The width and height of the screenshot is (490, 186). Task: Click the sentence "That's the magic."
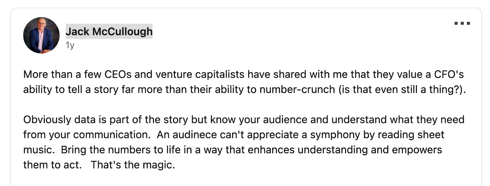pos(133,165)
